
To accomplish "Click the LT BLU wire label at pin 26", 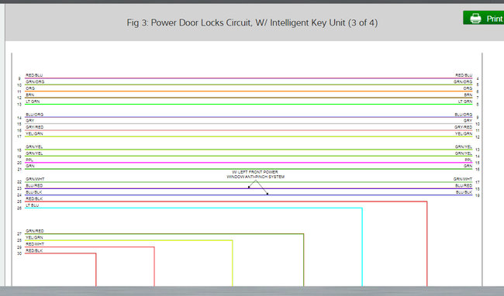I will click(x=33, y=205).
